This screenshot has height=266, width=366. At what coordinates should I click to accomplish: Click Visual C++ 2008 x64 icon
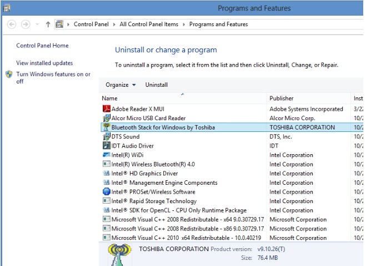(107, 219)
